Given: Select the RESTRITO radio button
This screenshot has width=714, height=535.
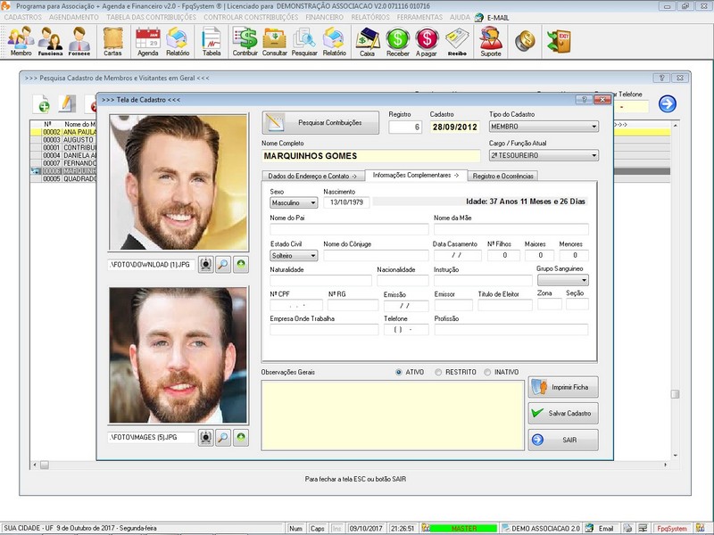Looking at the screenshot, I should (438, 372).
